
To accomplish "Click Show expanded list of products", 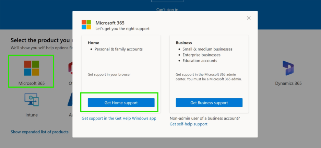I will (x=39, y=132).
